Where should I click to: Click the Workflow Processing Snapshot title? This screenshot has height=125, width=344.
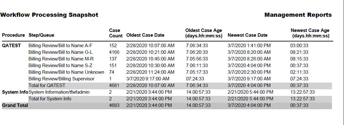[49, 15]
